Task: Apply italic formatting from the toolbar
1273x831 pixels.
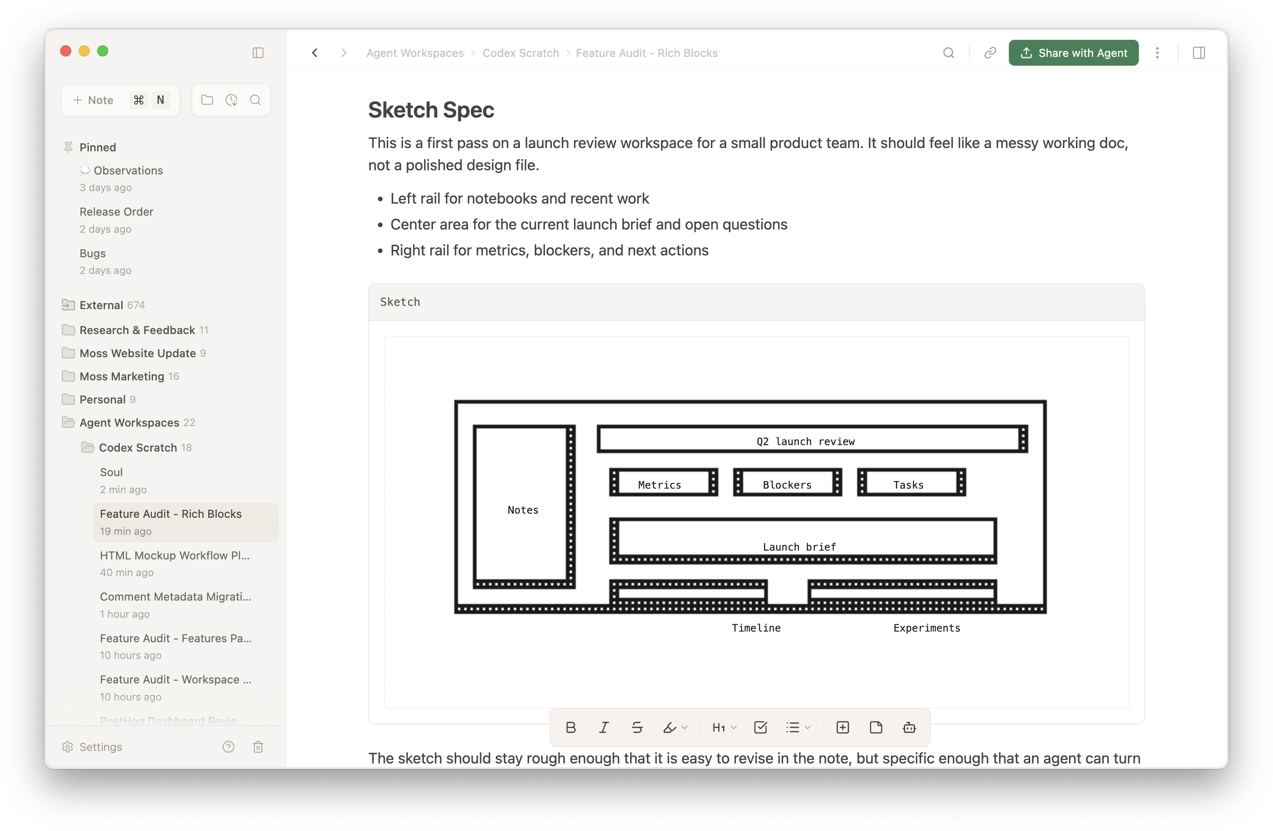Action: tap(604, 727)
